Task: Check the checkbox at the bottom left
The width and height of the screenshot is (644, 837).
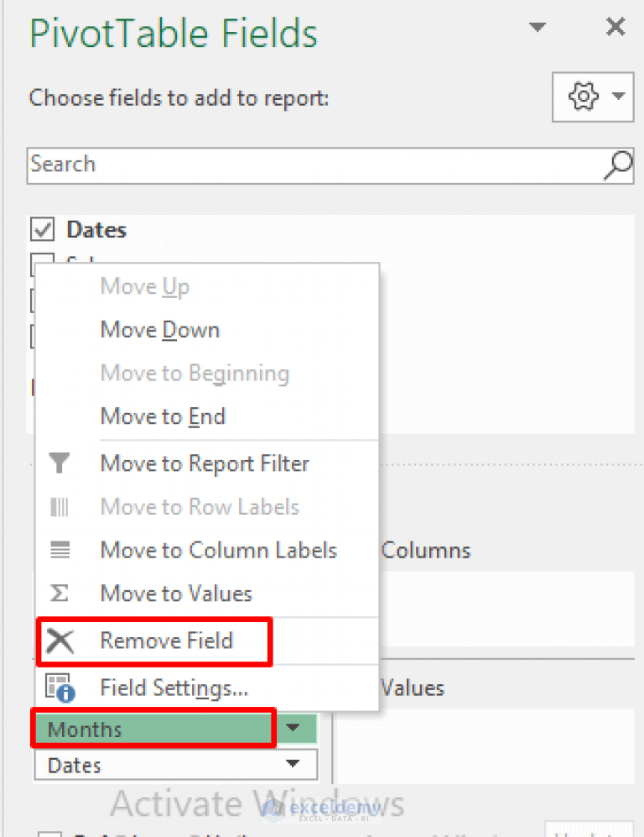Action: pos(49,833)
